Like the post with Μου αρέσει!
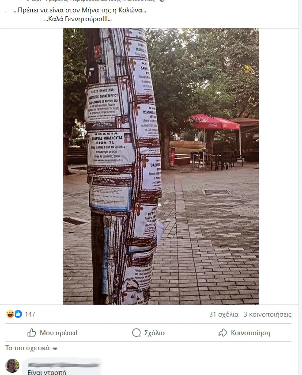This screenshot has height=375, width=302. pos(53,333)
